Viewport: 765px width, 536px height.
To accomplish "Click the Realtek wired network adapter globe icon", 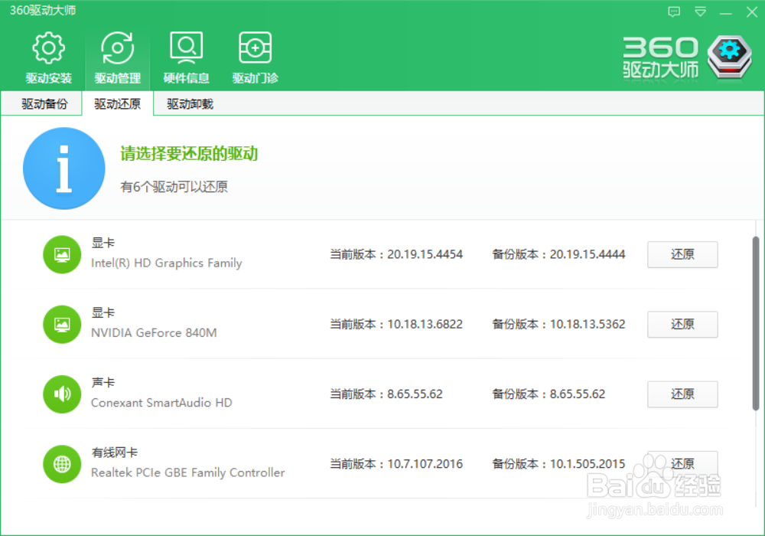I will coord(61,463).
